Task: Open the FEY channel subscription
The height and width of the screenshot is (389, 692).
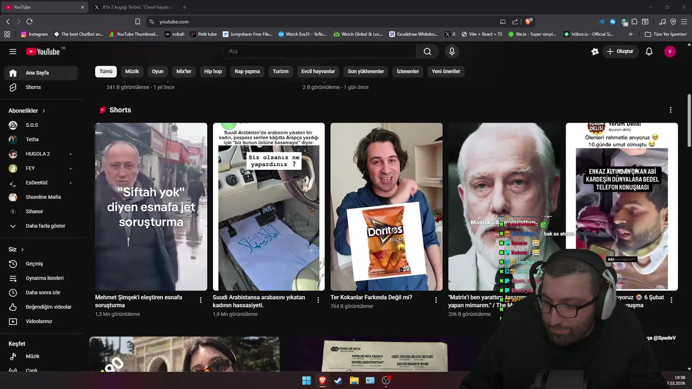Action: [x=41, y=168]
